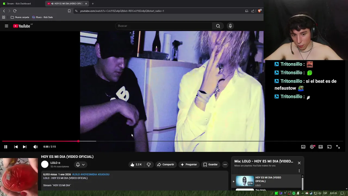The image size is (348, 196).
Task: Click the Preguntar button
Action: 189,164
